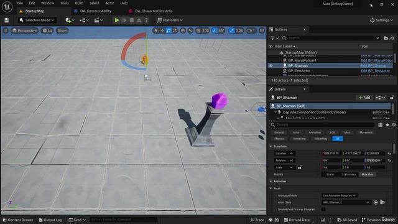Click the viewport layout maximize icon

click(262, 30)
